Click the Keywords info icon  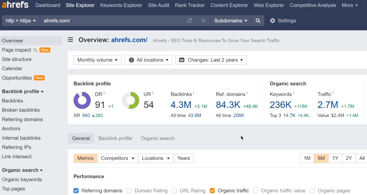tap(293, 93)
